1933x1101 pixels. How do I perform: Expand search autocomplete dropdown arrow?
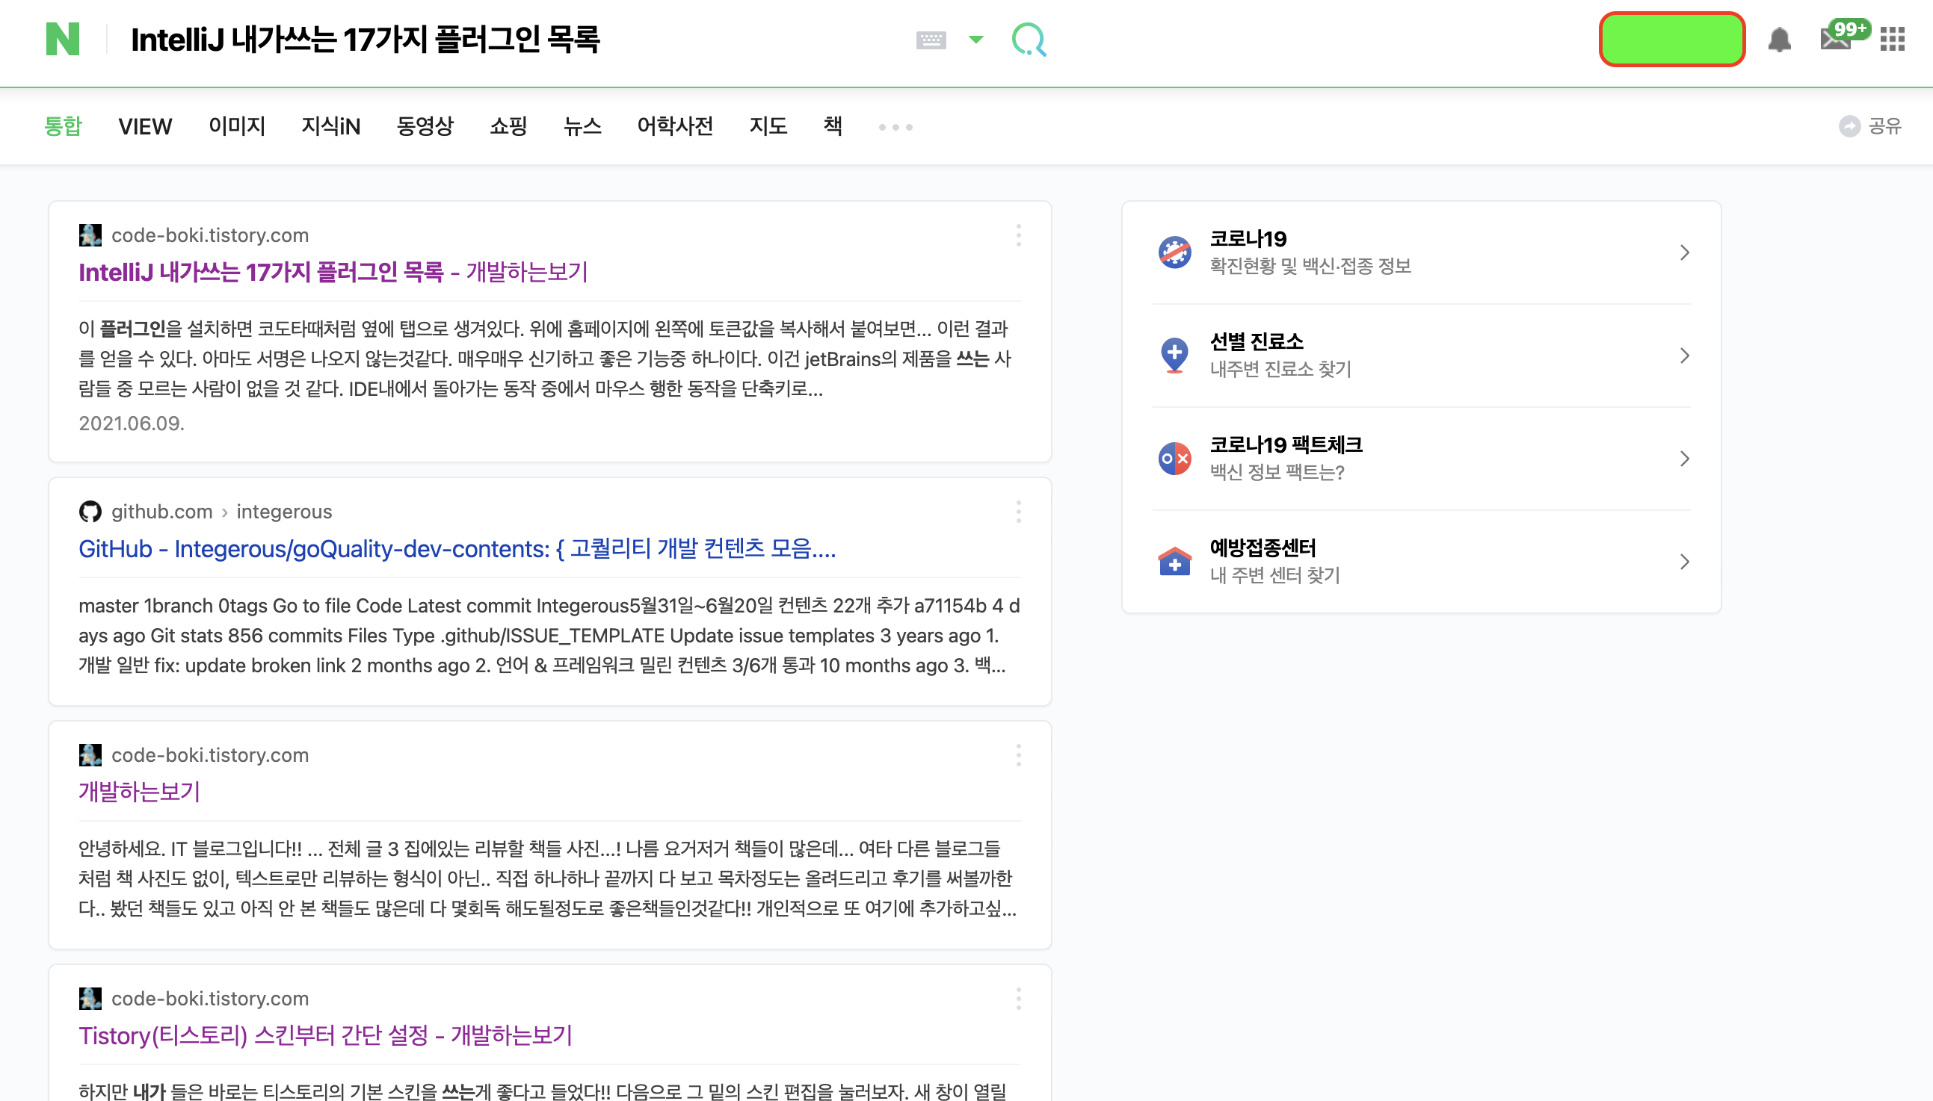(976, 40)
